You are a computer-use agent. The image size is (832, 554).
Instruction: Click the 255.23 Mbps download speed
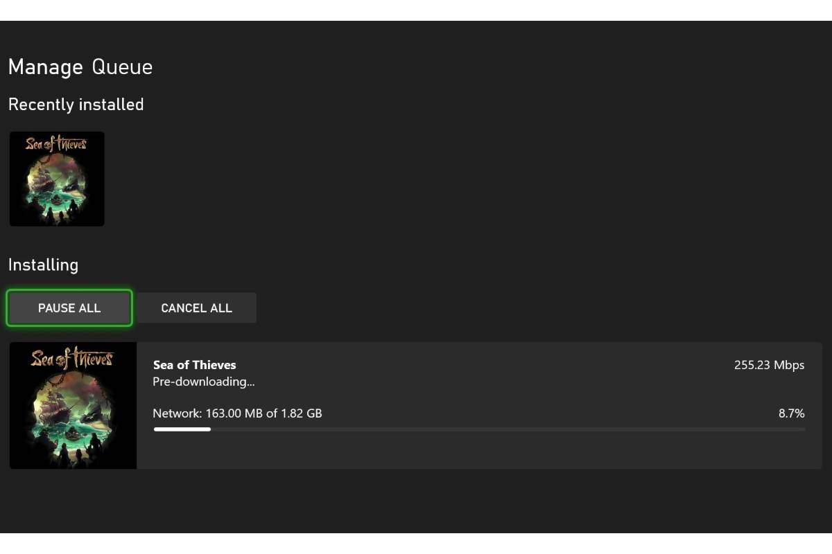769,365
